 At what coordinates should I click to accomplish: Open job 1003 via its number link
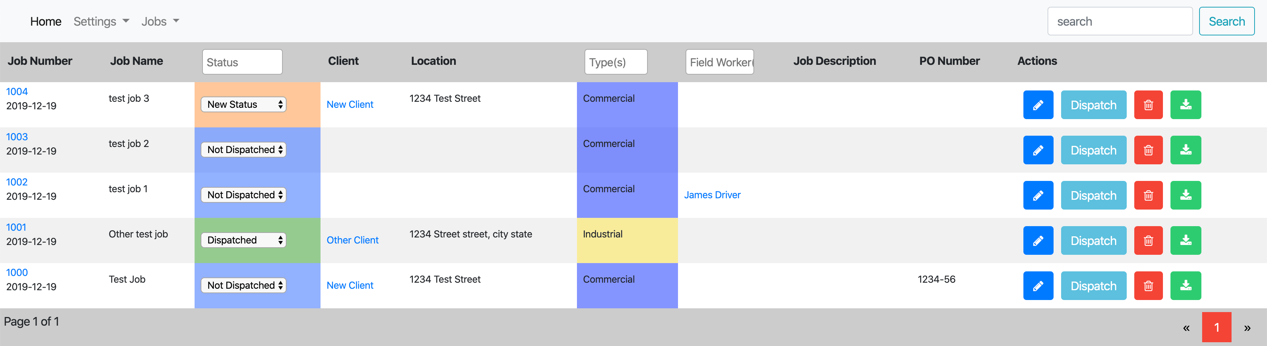point(17,137)
